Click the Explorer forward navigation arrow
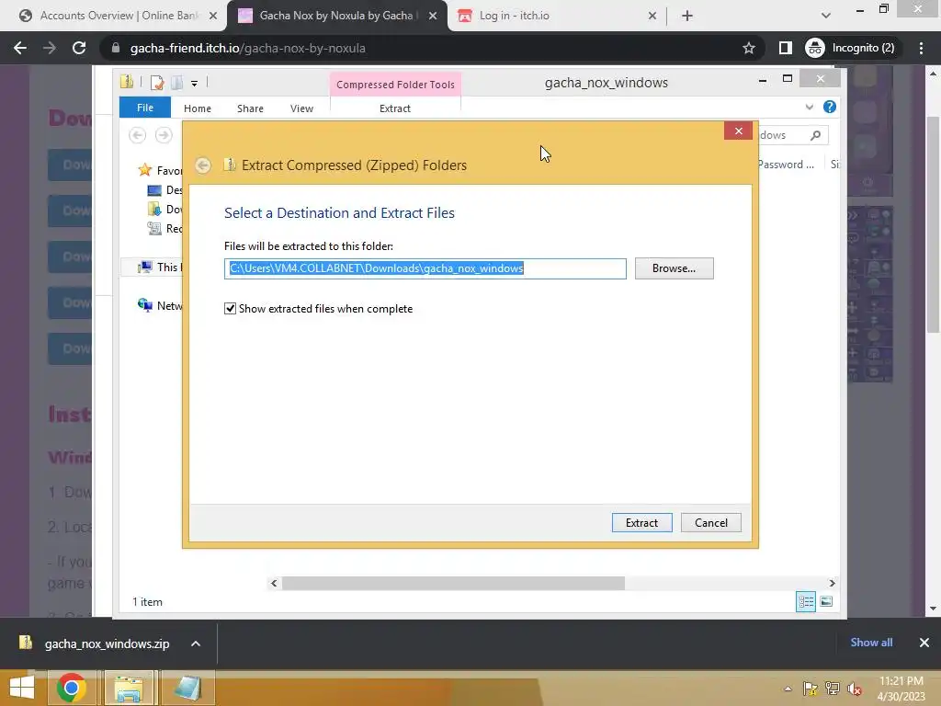The image size is (941, 706). click(164, 135)
